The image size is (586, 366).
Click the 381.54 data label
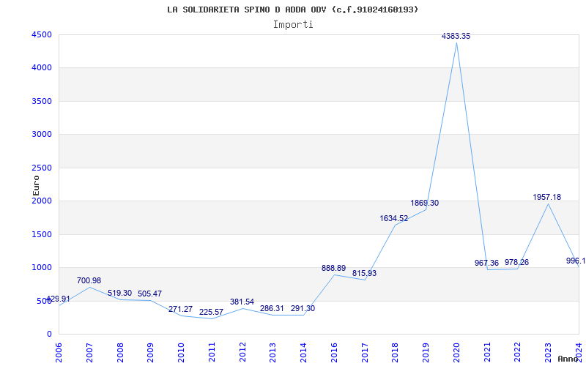[x=242, y=302]
